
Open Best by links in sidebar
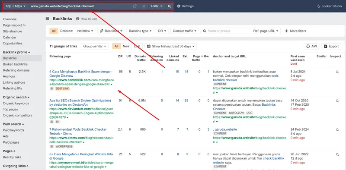coord(12,157)
